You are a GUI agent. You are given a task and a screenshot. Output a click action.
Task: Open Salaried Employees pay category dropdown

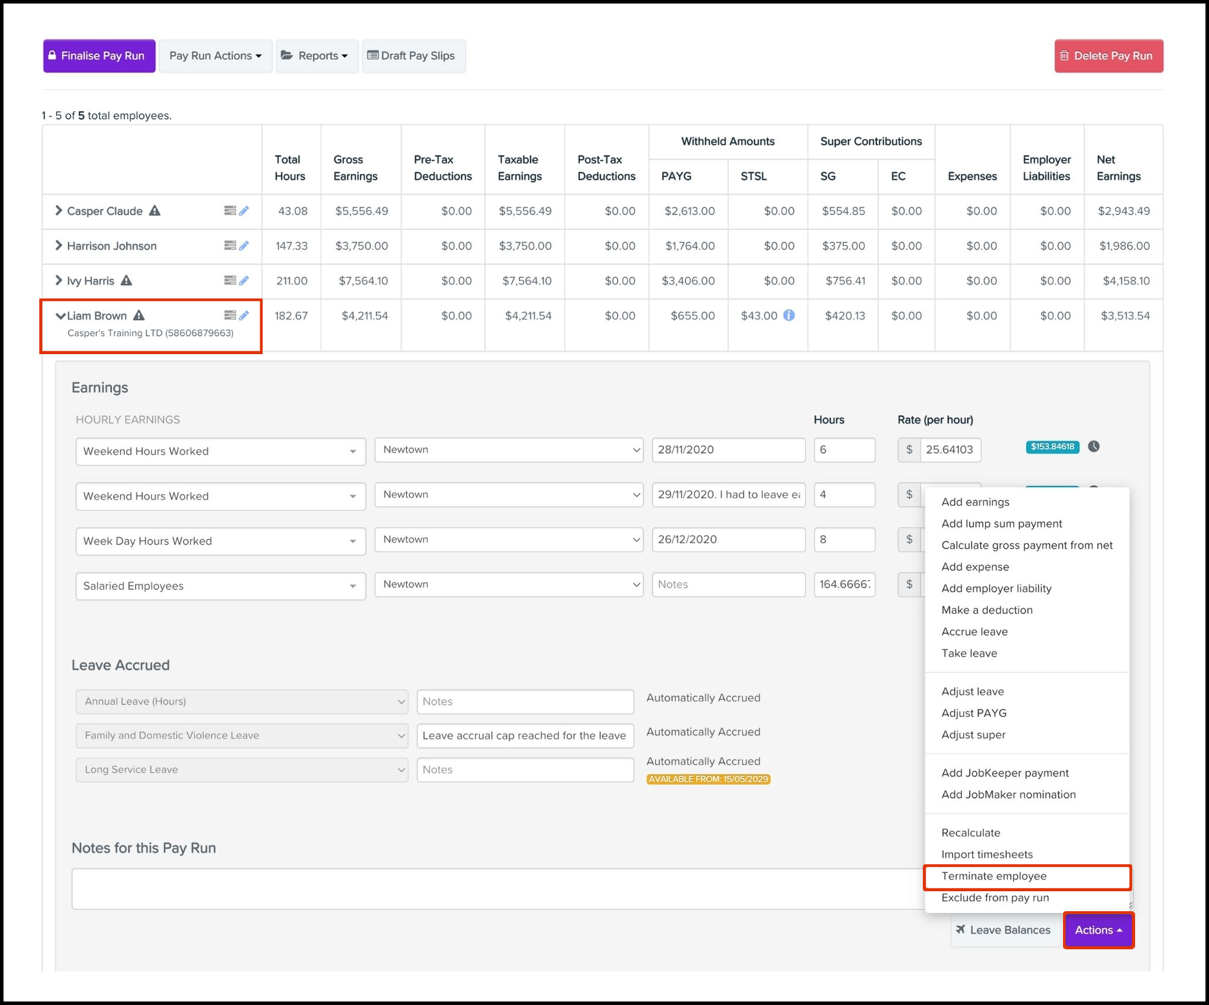pos(220,586)
